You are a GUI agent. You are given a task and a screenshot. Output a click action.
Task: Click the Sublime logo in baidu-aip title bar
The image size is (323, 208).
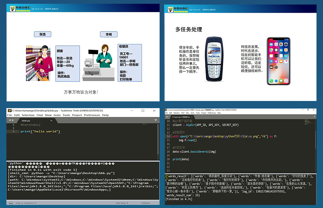pyautogui.click(x=166, y=110)
